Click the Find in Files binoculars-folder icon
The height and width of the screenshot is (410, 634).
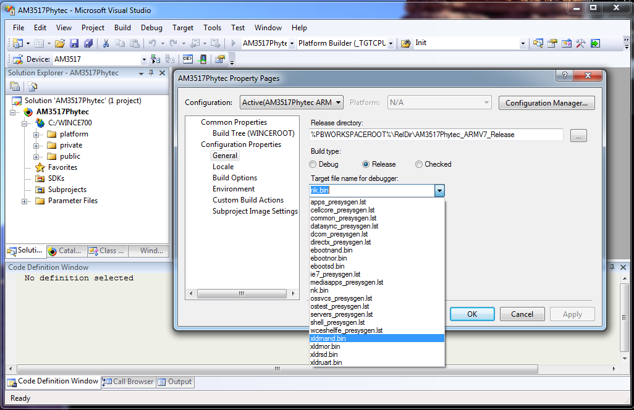coord(405,43)
